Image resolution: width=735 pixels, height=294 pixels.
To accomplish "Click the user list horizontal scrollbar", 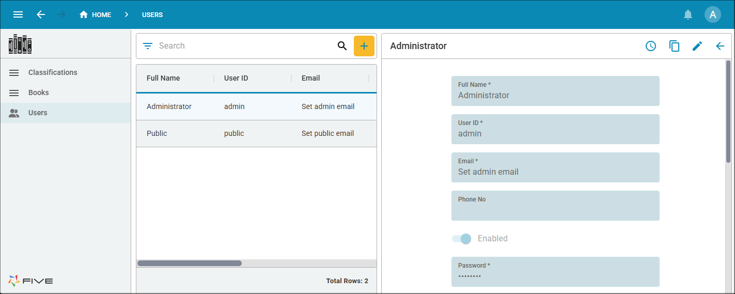I will click(x=190, y=264).
